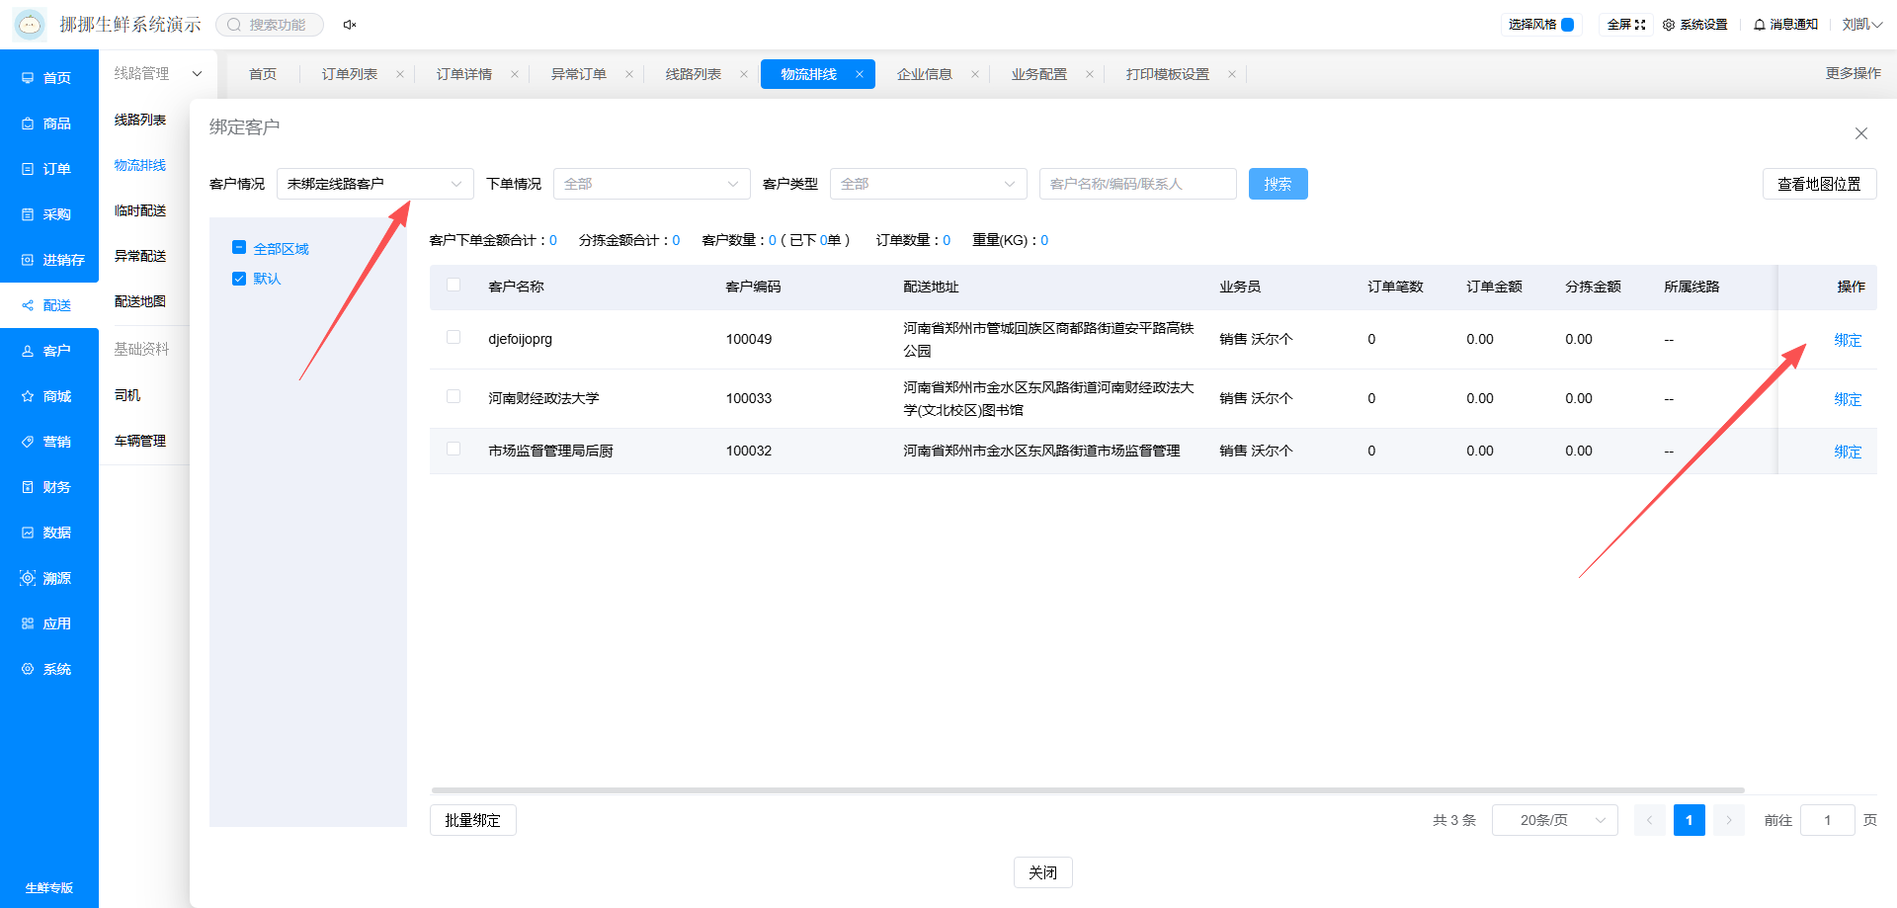
Task: Check the box for djefoijoprg customer
Action: [x=454, y=337]
